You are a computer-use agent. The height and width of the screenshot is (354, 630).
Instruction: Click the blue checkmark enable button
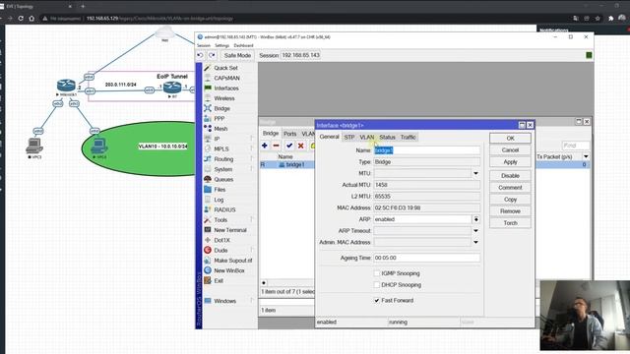pyautogui.click(x=289, y=146)
